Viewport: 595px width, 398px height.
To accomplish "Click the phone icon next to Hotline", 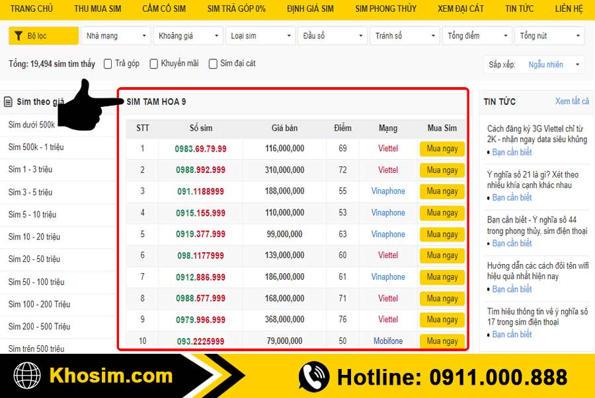I will (x=313, y=377).
